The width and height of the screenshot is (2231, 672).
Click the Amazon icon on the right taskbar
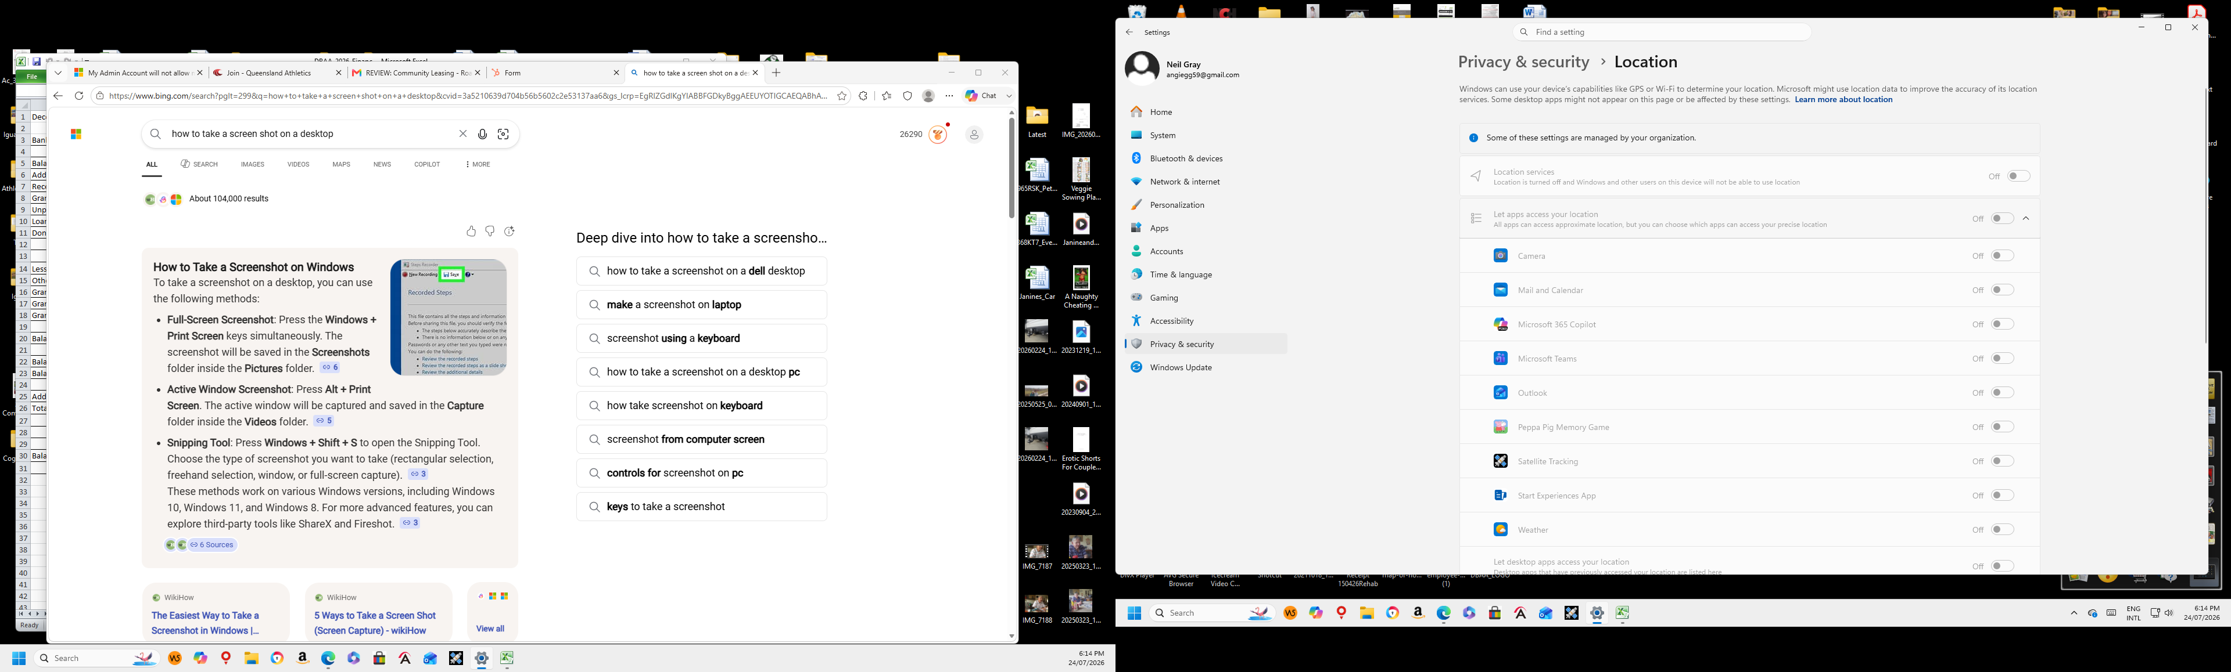click(1418, 613)
